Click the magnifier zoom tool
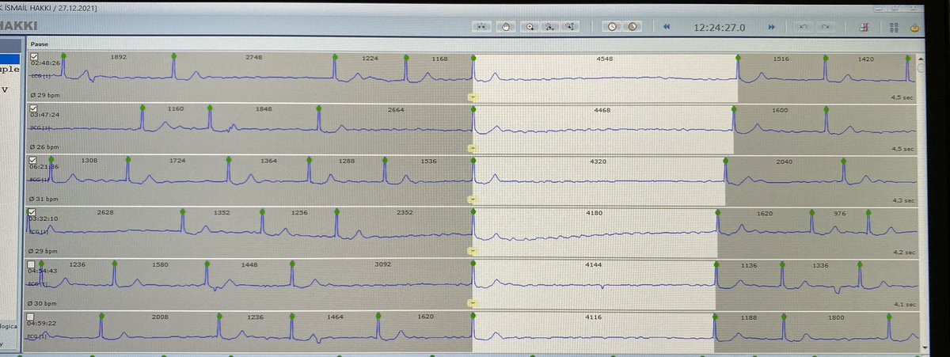950x357 pixels. click(x=530, y=26)
